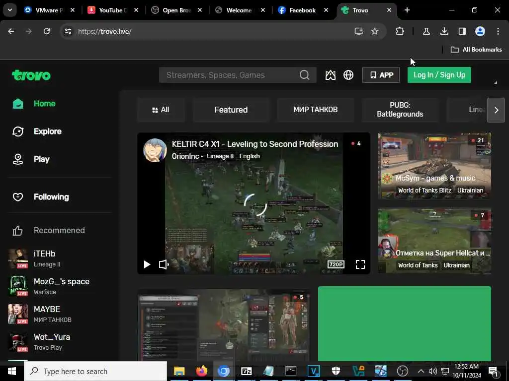The width and height of the screenshot is (509, 381).
Task: Click the green banner card
Action: [405, 323]
